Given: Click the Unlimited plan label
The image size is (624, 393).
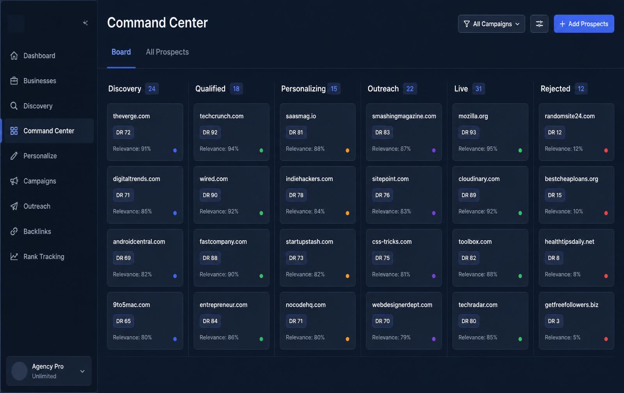Looking at the screenshot, I should coord(44,376).
